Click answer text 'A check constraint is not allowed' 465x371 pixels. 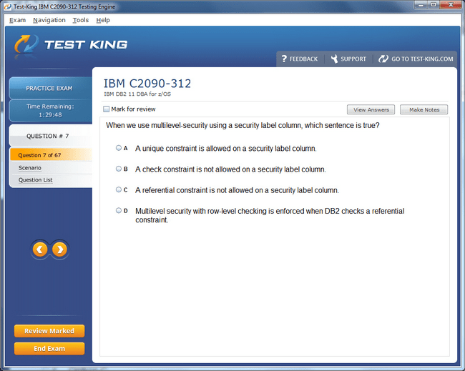[x=230, y=169]
